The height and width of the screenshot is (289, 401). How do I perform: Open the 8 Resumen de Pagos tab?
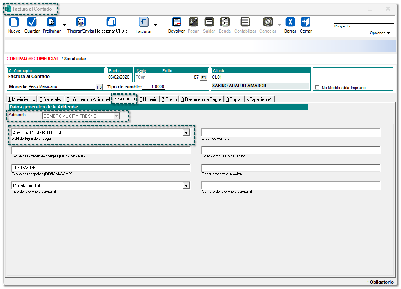pyautogui.click(x=201, y=99)
